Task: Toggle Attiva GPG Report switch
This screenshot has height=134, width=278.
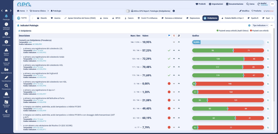Action: tap(128, 11)
